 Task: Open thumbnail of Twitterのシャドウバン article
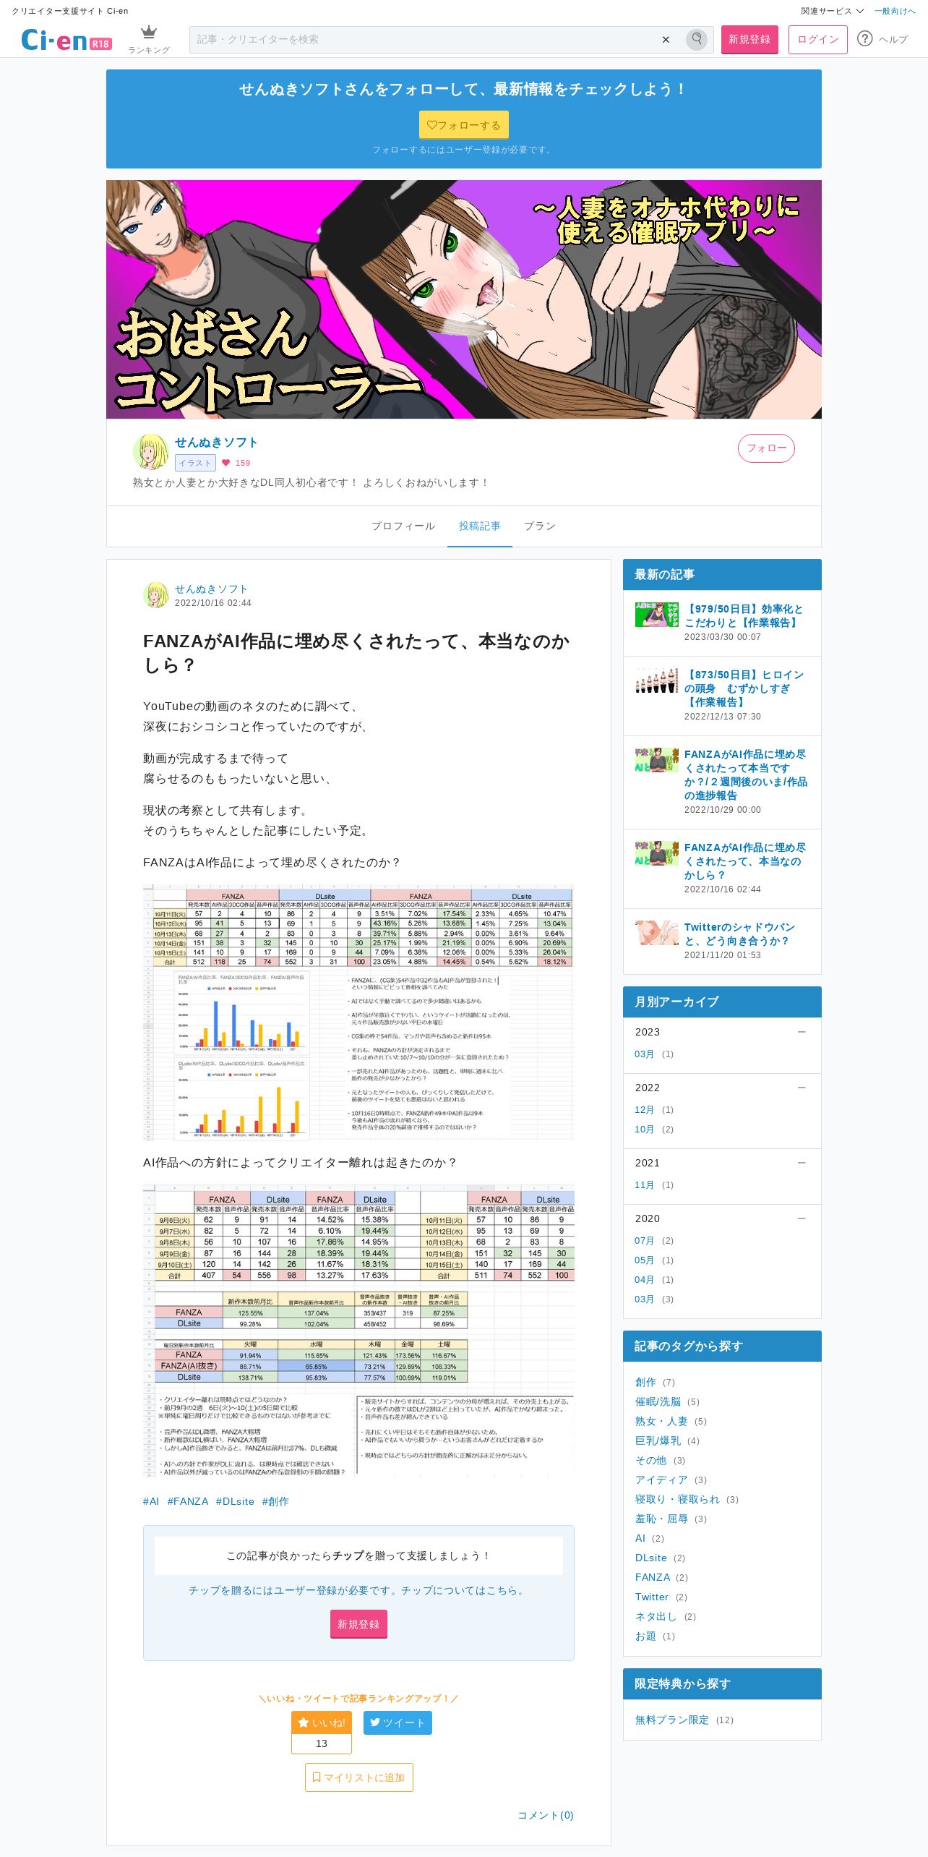point(656,933)
